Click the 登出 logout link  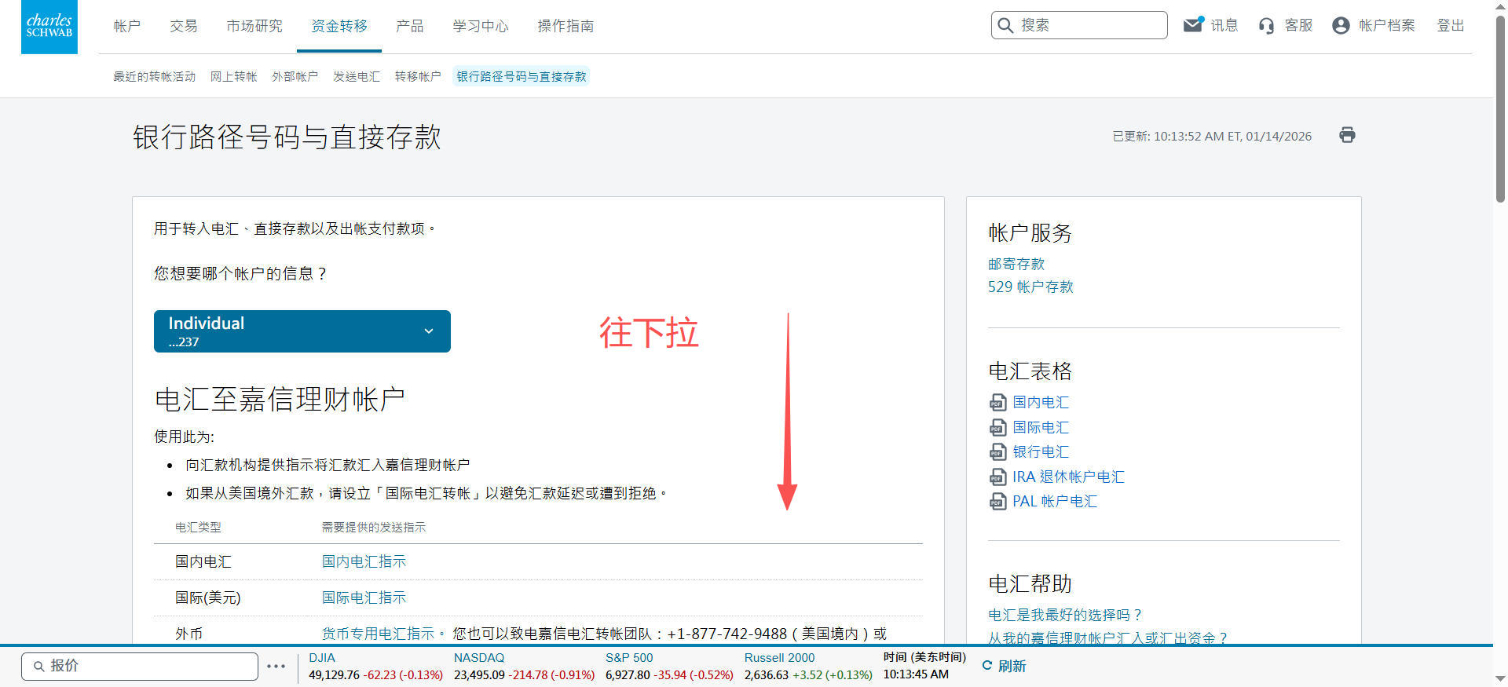pyautogui.click(x=1450, y=26)
